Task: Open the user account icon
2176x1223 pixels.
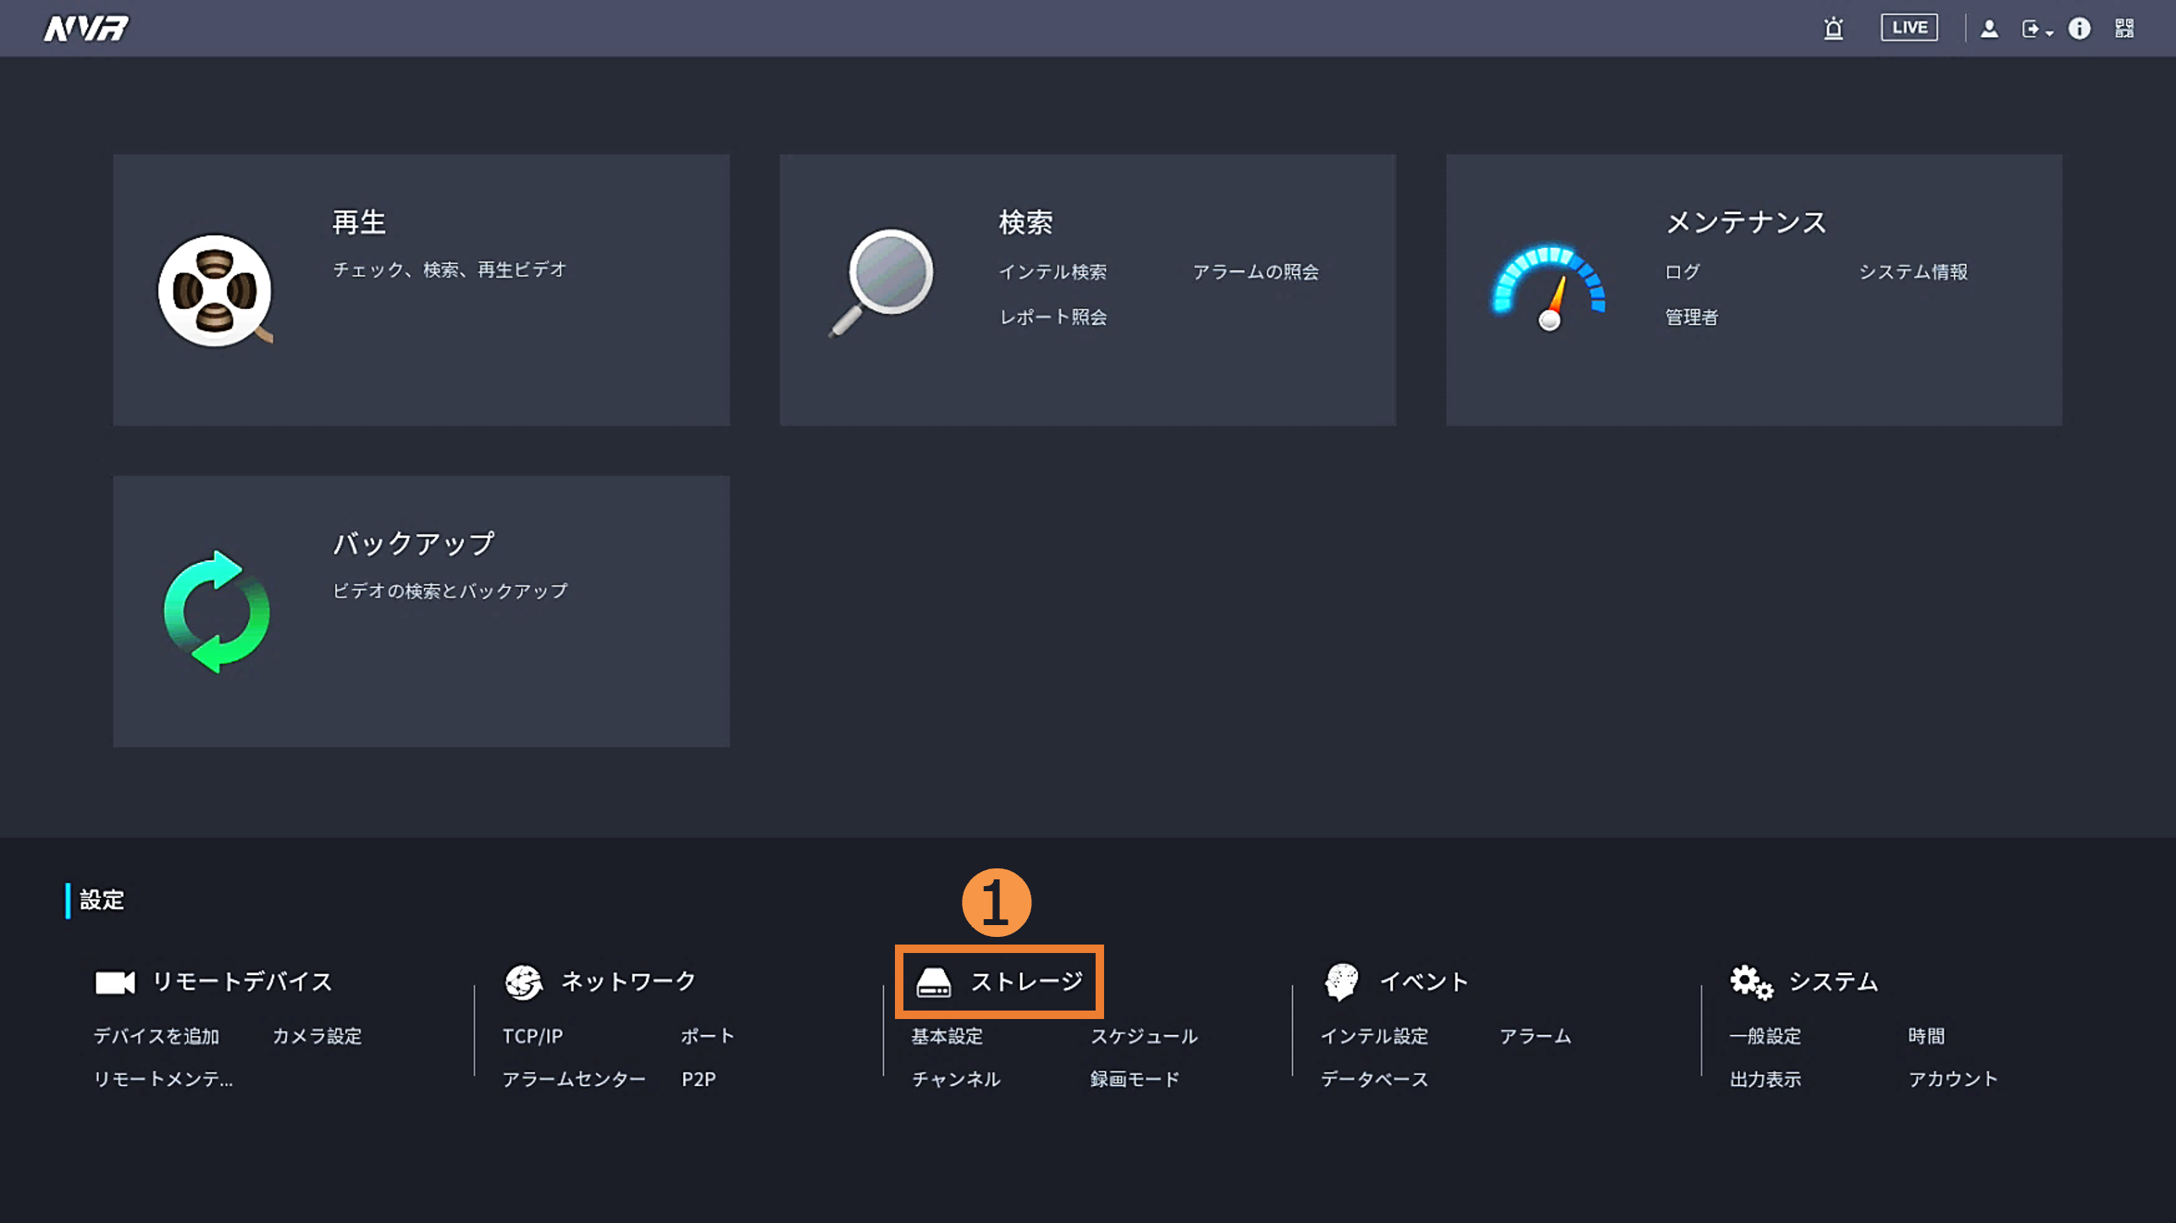Action: [x=1989, y=30]
